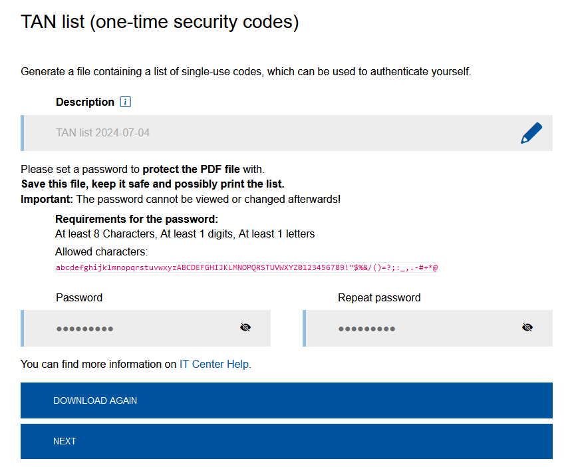
Task: Click the 'Generate a file' intro sentence
Action: (x=245, y=71)
